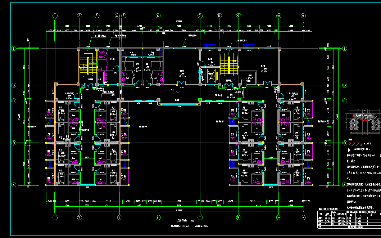Image resolution: width=381 pixels, height=238 pixels.
Task: Pick axis bubble B on left side
Action: (14, 143)
